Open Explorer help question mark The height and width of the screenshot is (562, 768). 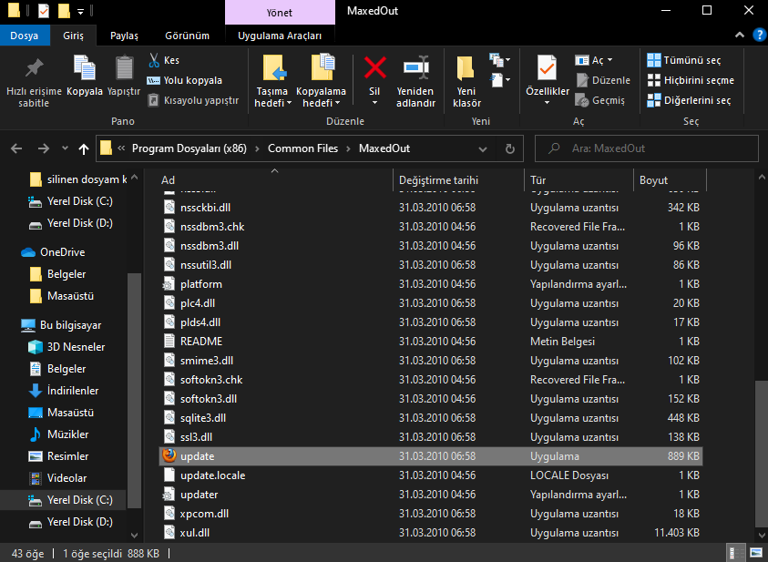click(x=759, y=35)
